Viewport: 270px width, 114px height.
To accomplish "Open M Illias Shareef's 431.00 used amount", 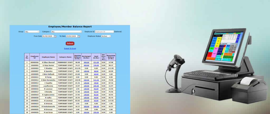I will (96, 62).
